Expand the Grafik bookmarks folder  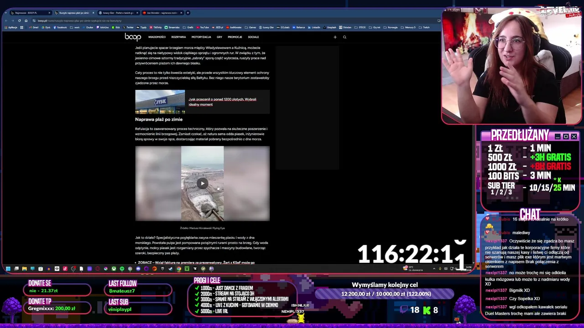click(x=188, y=27)
